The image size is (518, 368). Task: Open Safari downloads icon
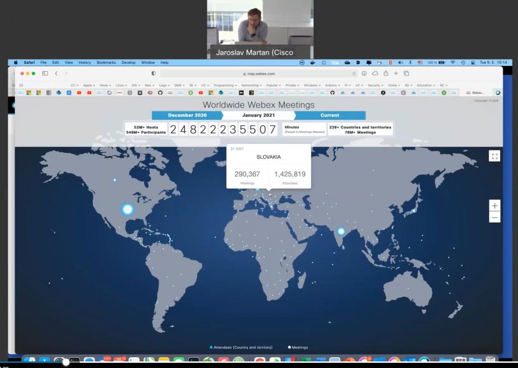364,73
